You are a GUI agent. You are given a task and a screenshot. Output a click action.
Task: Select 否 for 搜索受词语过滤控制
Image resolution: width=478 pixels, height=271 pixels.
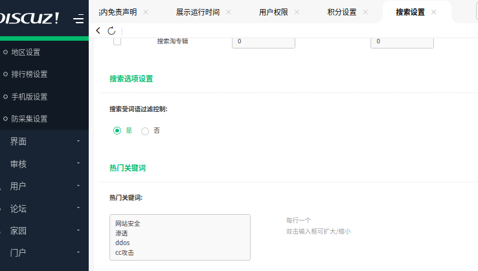pyautogui.click(x=145, y=130)
